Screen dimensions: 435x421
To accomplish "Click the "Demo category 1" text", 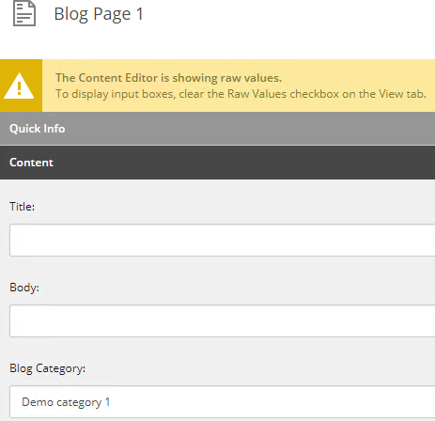I will coord(66,402).
